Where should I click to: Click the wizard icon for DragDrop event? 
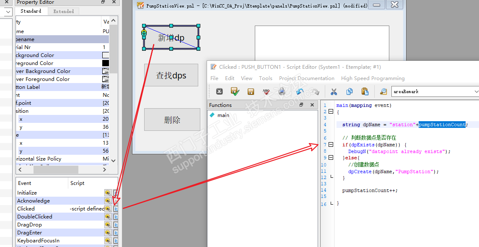(x=108, y=225)
